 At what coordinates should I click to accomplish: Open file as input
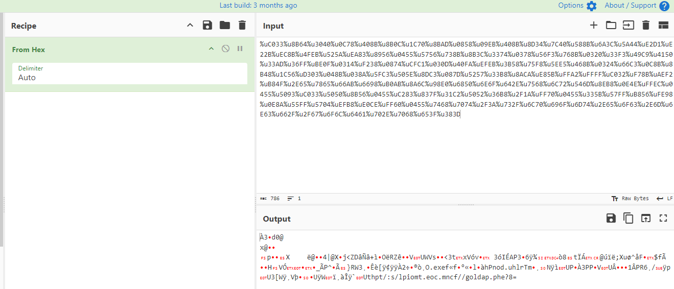click(628, 26)
